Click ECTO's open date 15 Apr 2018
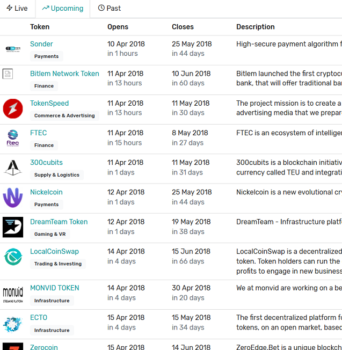Screen dimensions: 342x350 tap(126, 318)
